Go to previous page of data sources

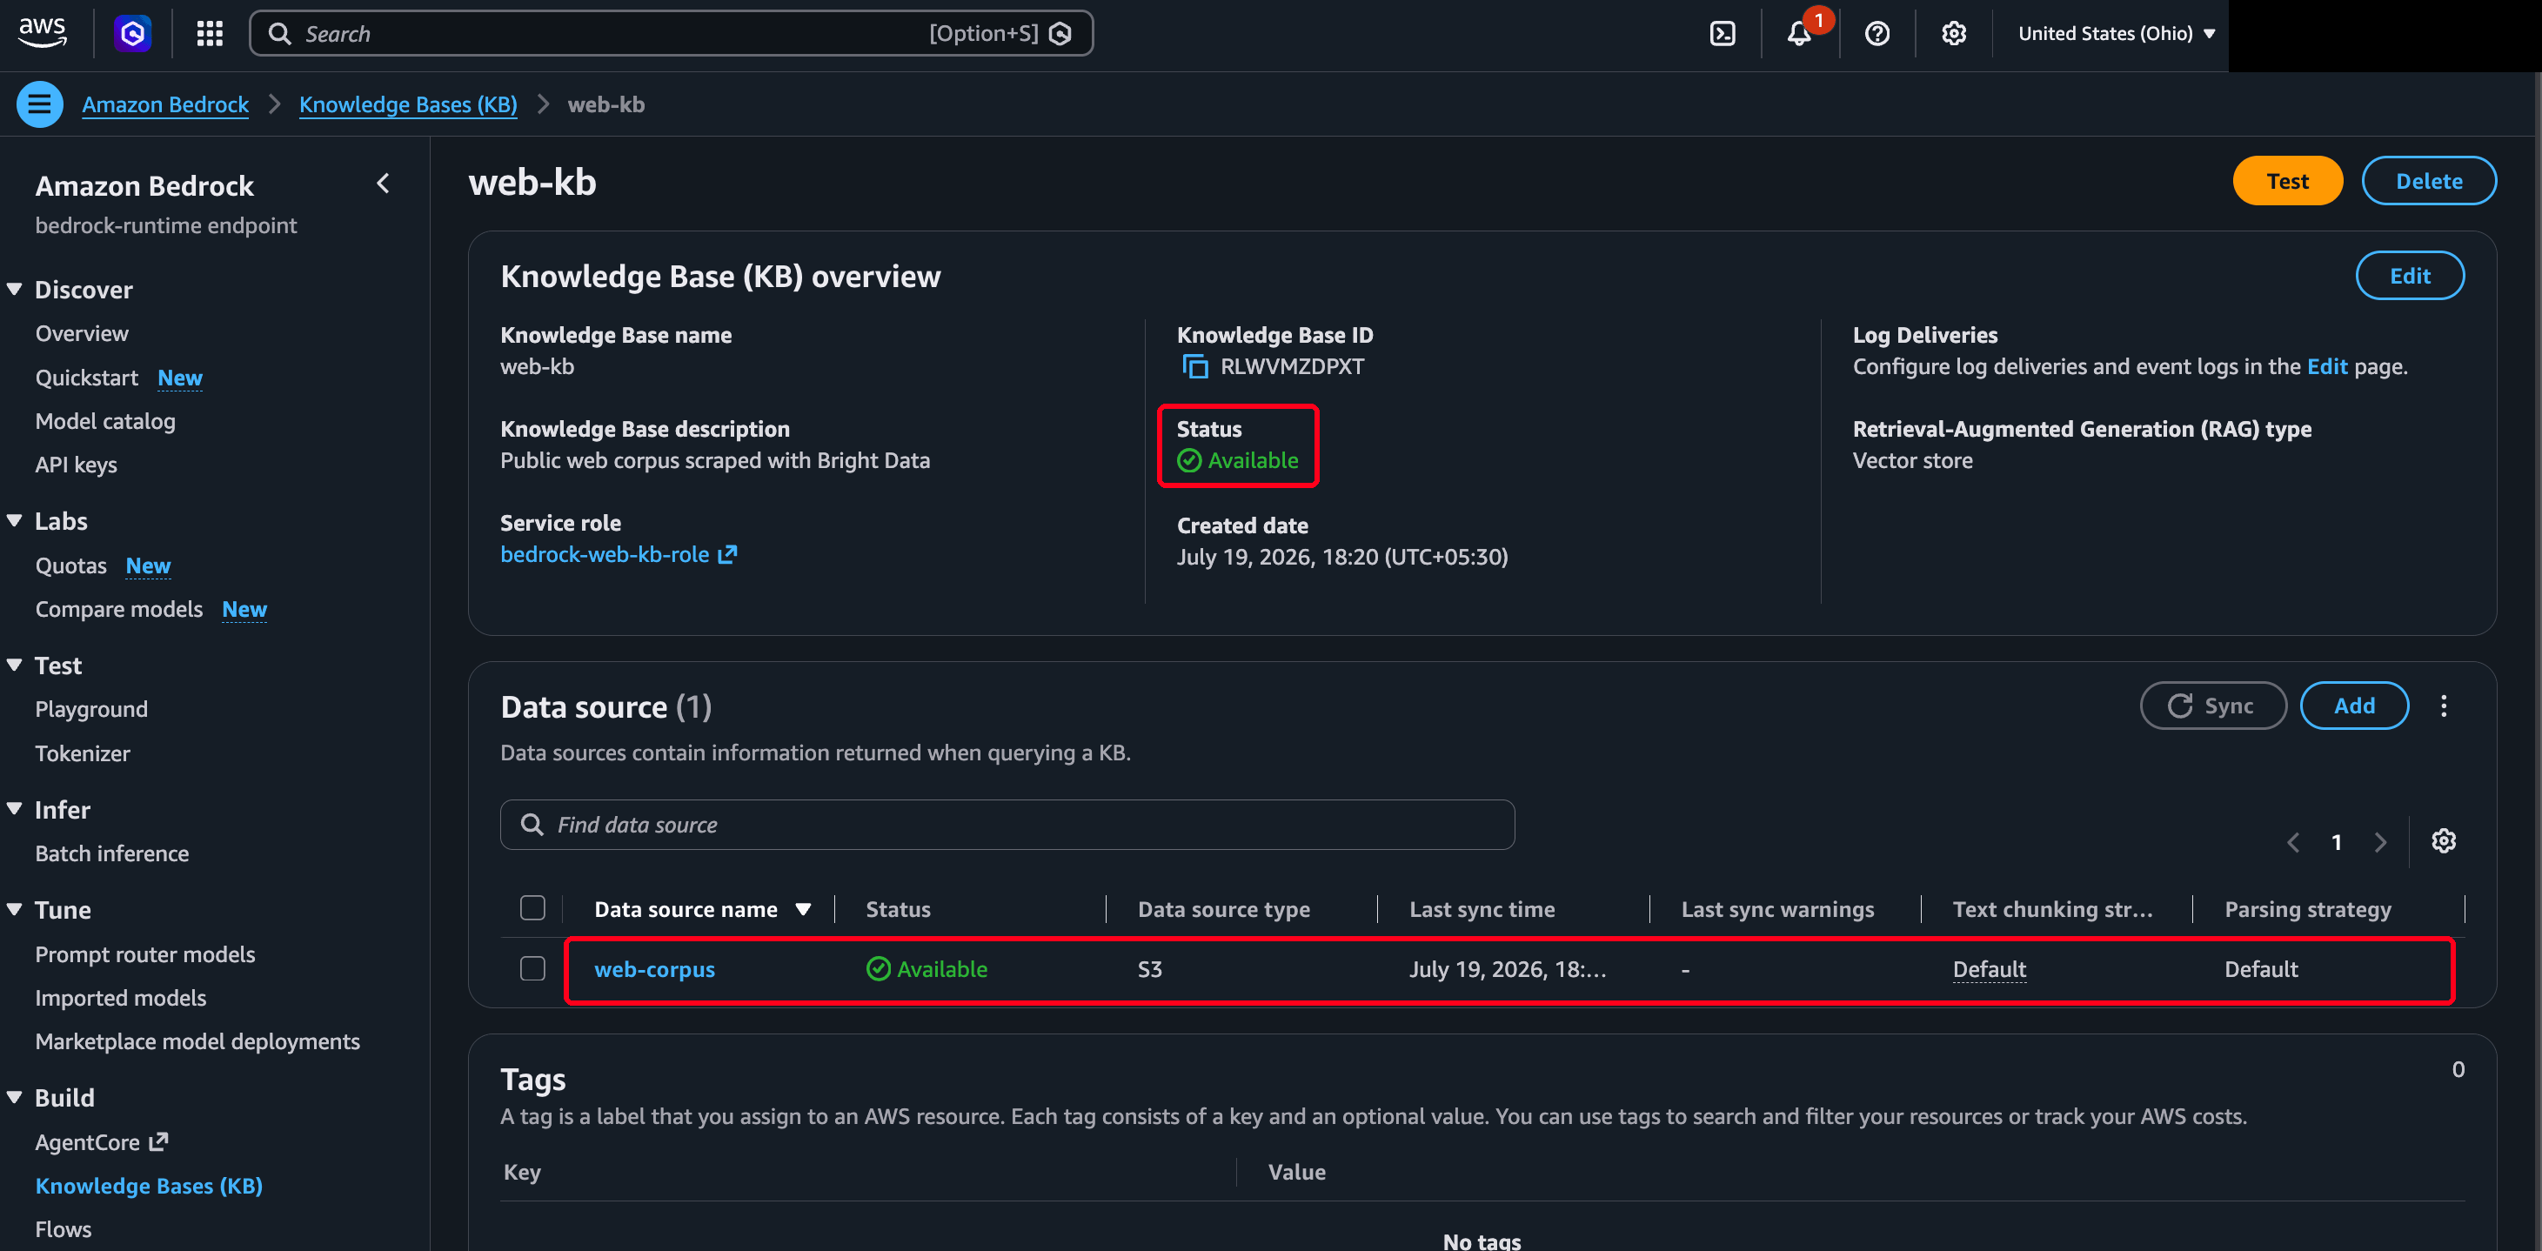(2292, 841)
